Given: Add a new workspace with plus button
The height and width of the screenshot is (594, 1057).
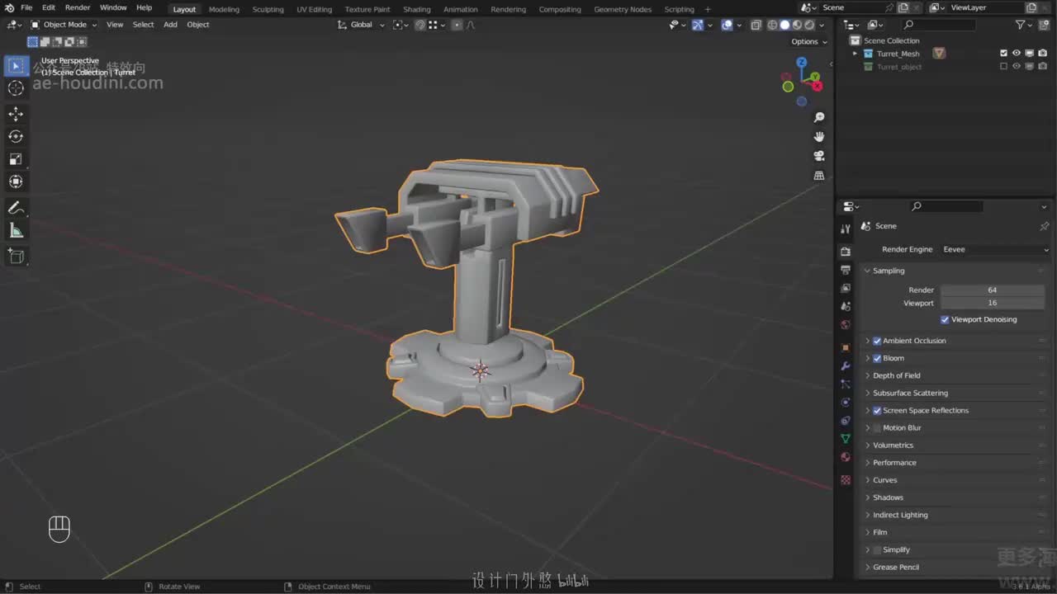Looking at the screenshot, I should (x=708, y=9).
